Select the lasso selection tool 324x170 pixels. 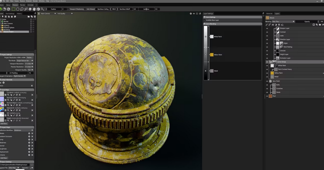point(22,9)
